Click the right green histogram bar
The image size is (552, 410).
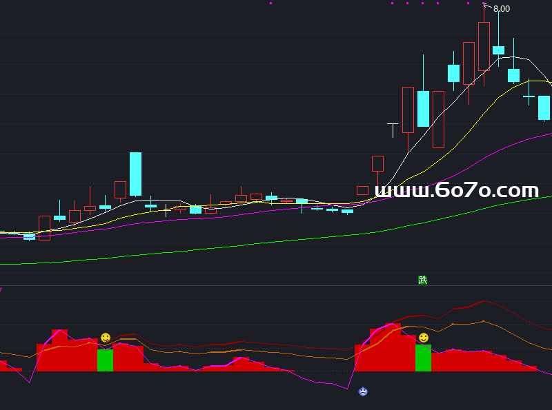(423, 358)
